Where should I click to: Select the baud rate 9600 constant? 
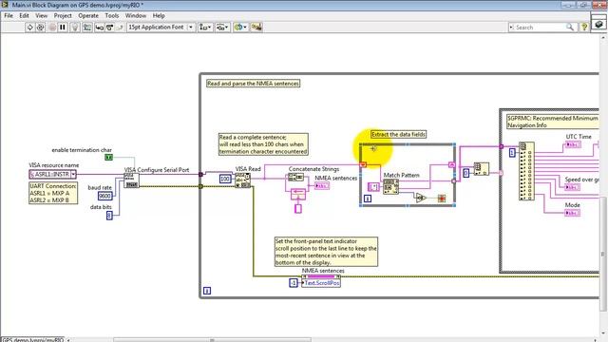point(105,196)
